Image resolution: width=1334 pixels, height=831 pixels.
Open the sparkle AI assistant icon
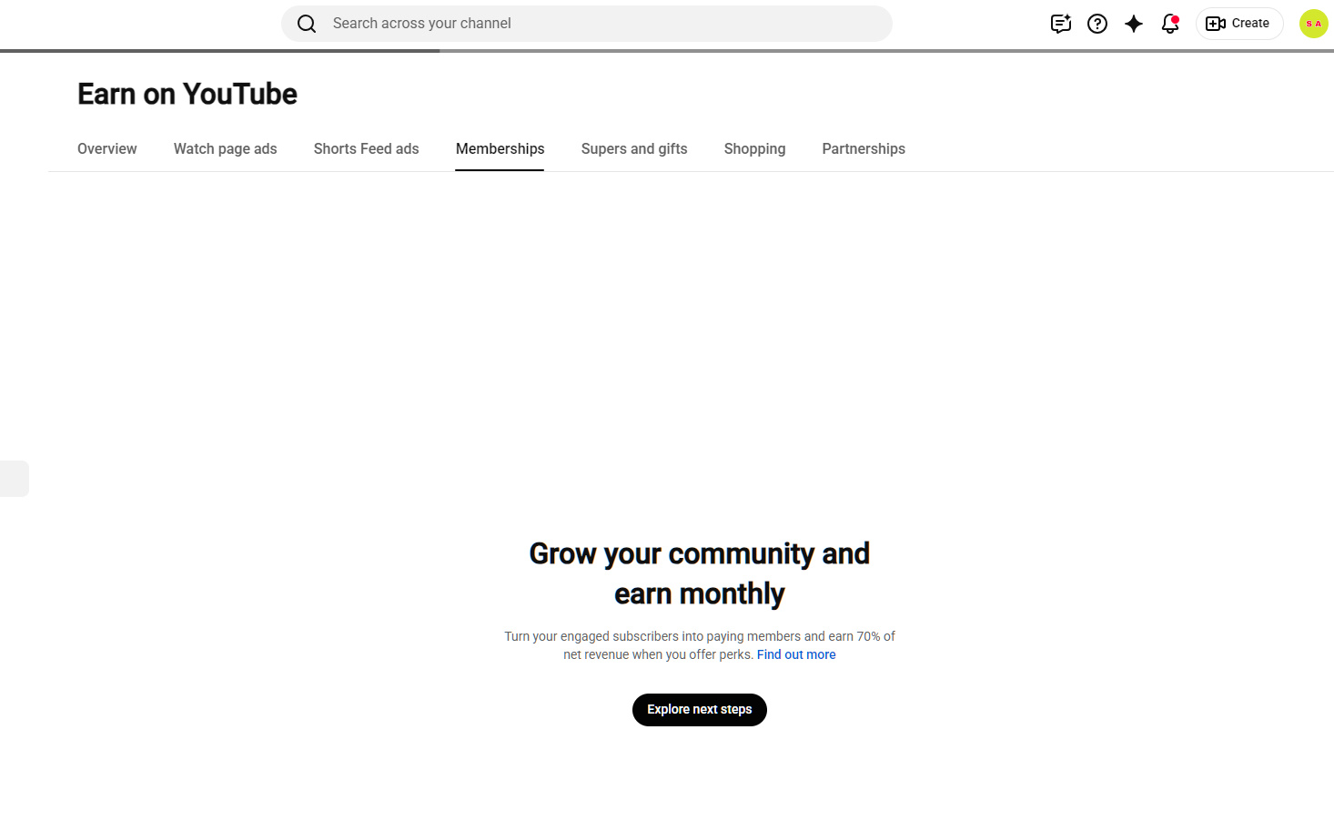tap(1134, 24)
